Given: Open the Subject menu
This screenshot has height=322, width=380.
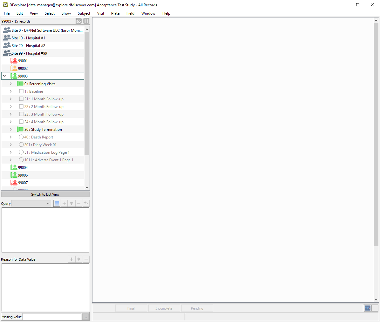Looking at the screenshot, I should point(84,13).
